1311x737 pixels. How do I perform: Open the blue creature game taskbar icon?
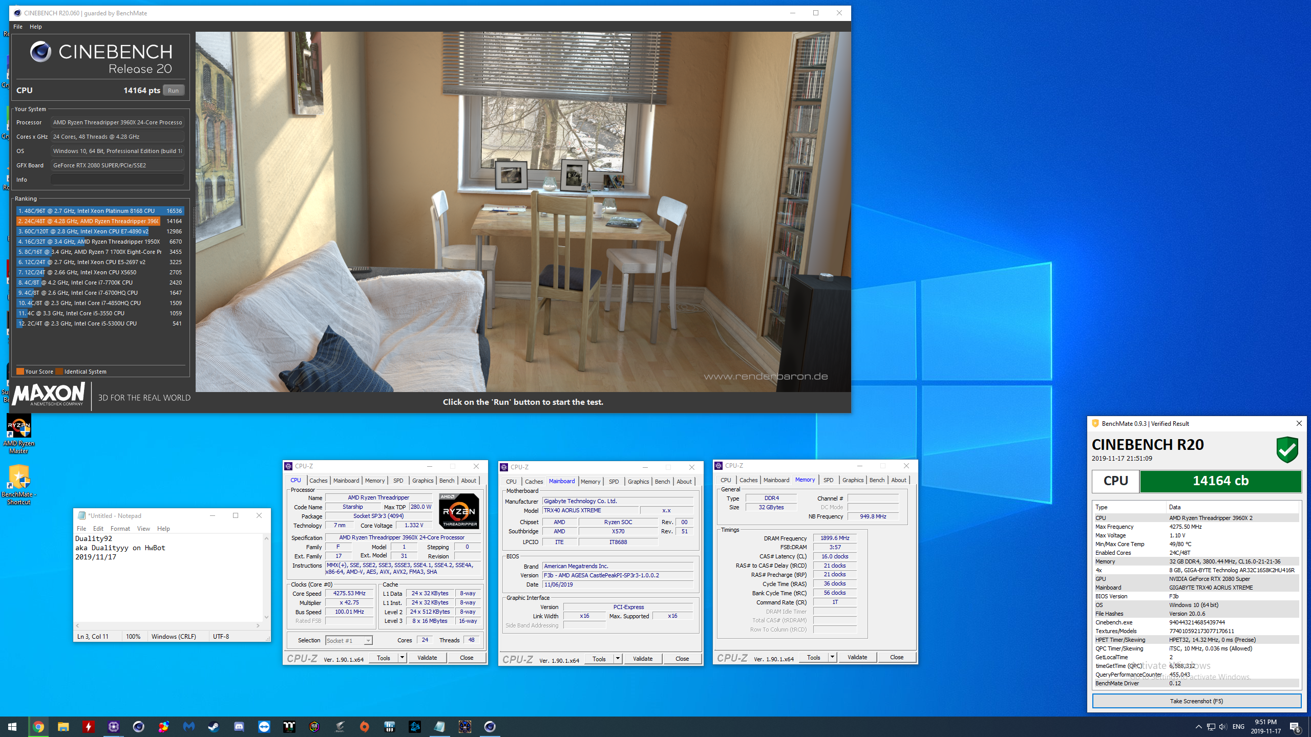click(465, 726)
